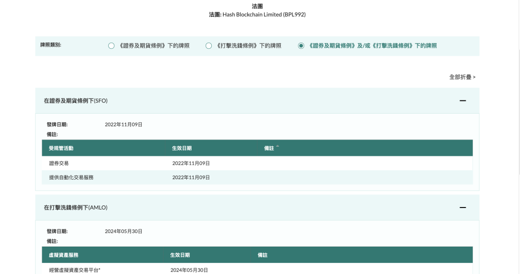The image size is (520, 274).
Task: Click the 在證券及期貨條例下(SFO) header text
Action: pyautogui.click(x=76, y=101)
